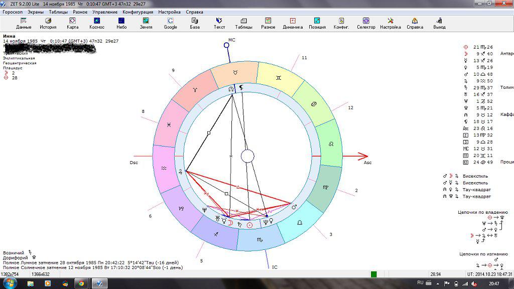Open the Экраны menu

(36, 12)
